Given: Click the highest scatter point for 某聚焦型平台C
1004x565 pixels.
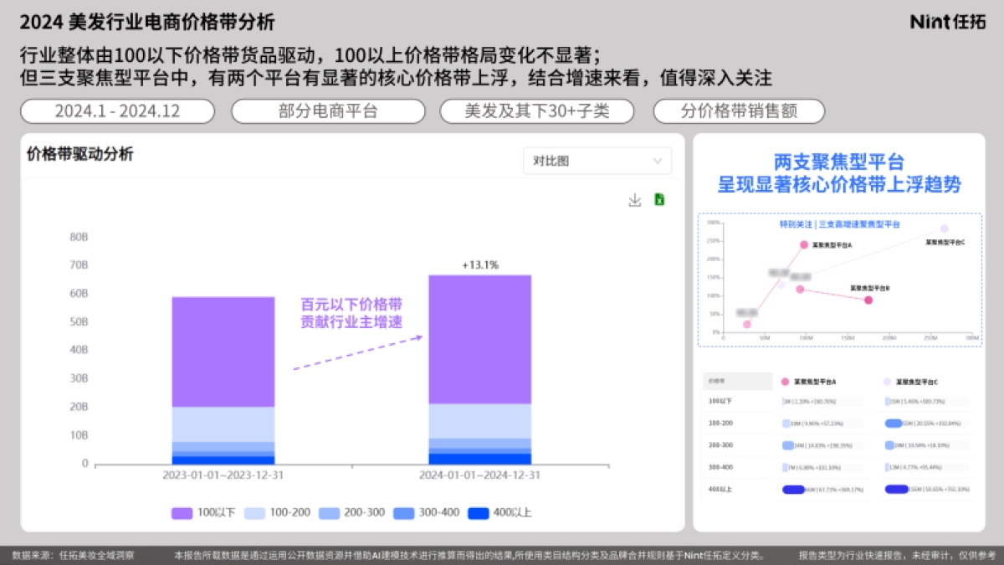Looking at the screenshot, I should tap(944, 229).
